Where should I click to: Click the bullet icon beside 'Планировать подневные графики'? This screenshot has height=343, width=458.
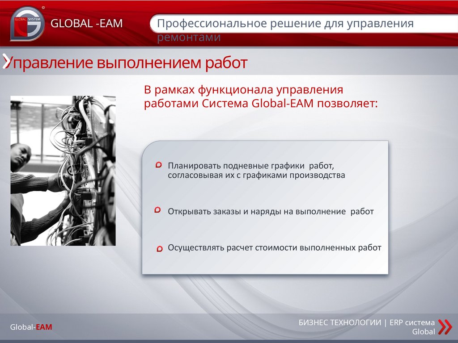click(158, 165)
